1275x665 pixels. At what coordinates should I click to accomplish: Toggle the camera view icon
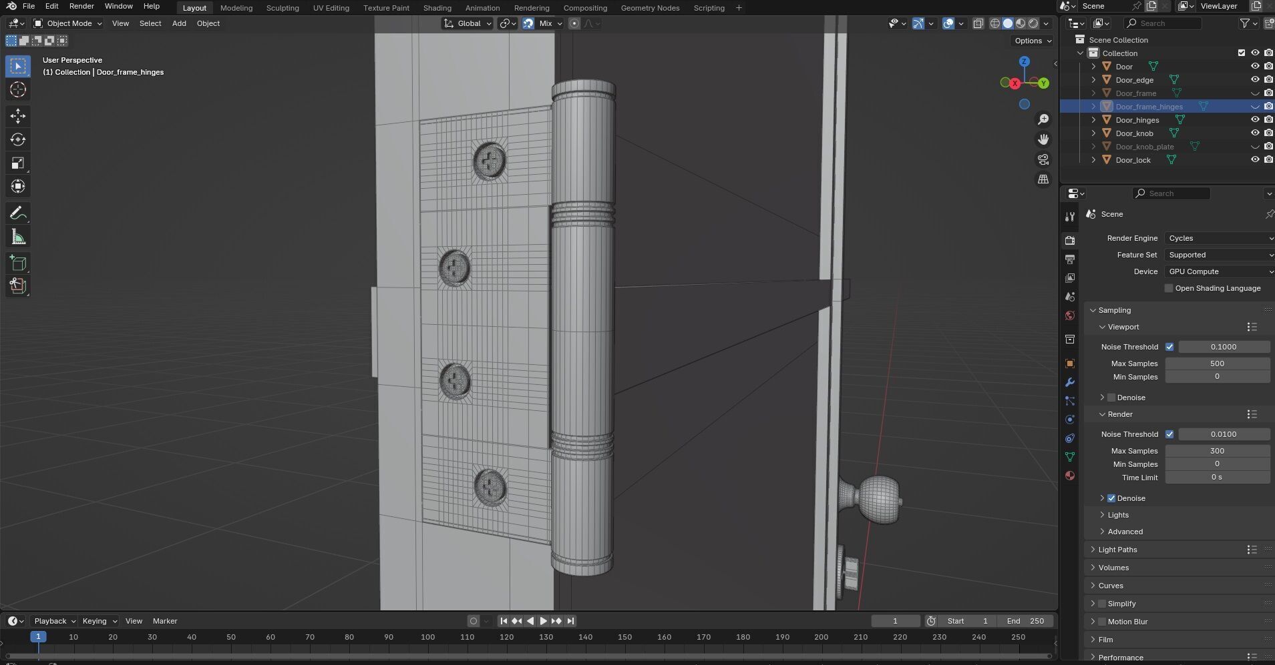click(1043, 159)
